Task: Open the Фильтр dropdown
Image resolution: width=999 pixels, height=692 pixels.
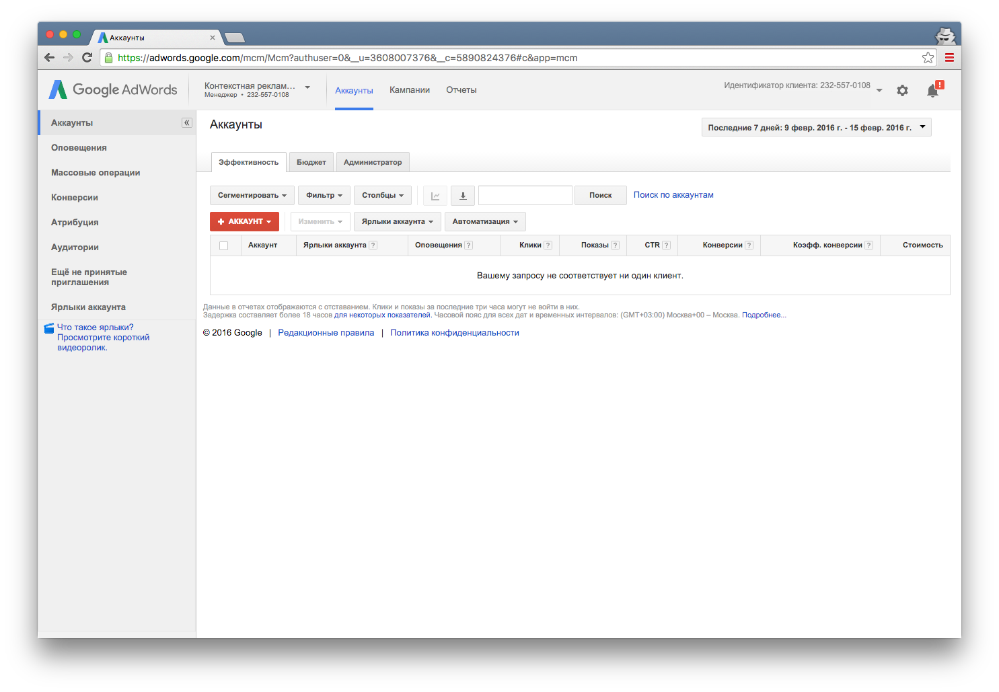Action: point(324,196)
